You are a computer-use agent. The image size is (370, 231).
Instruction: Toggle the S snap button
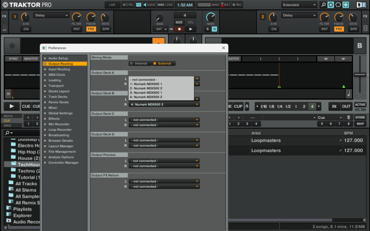pyautogui.click(x=208, y=29)
